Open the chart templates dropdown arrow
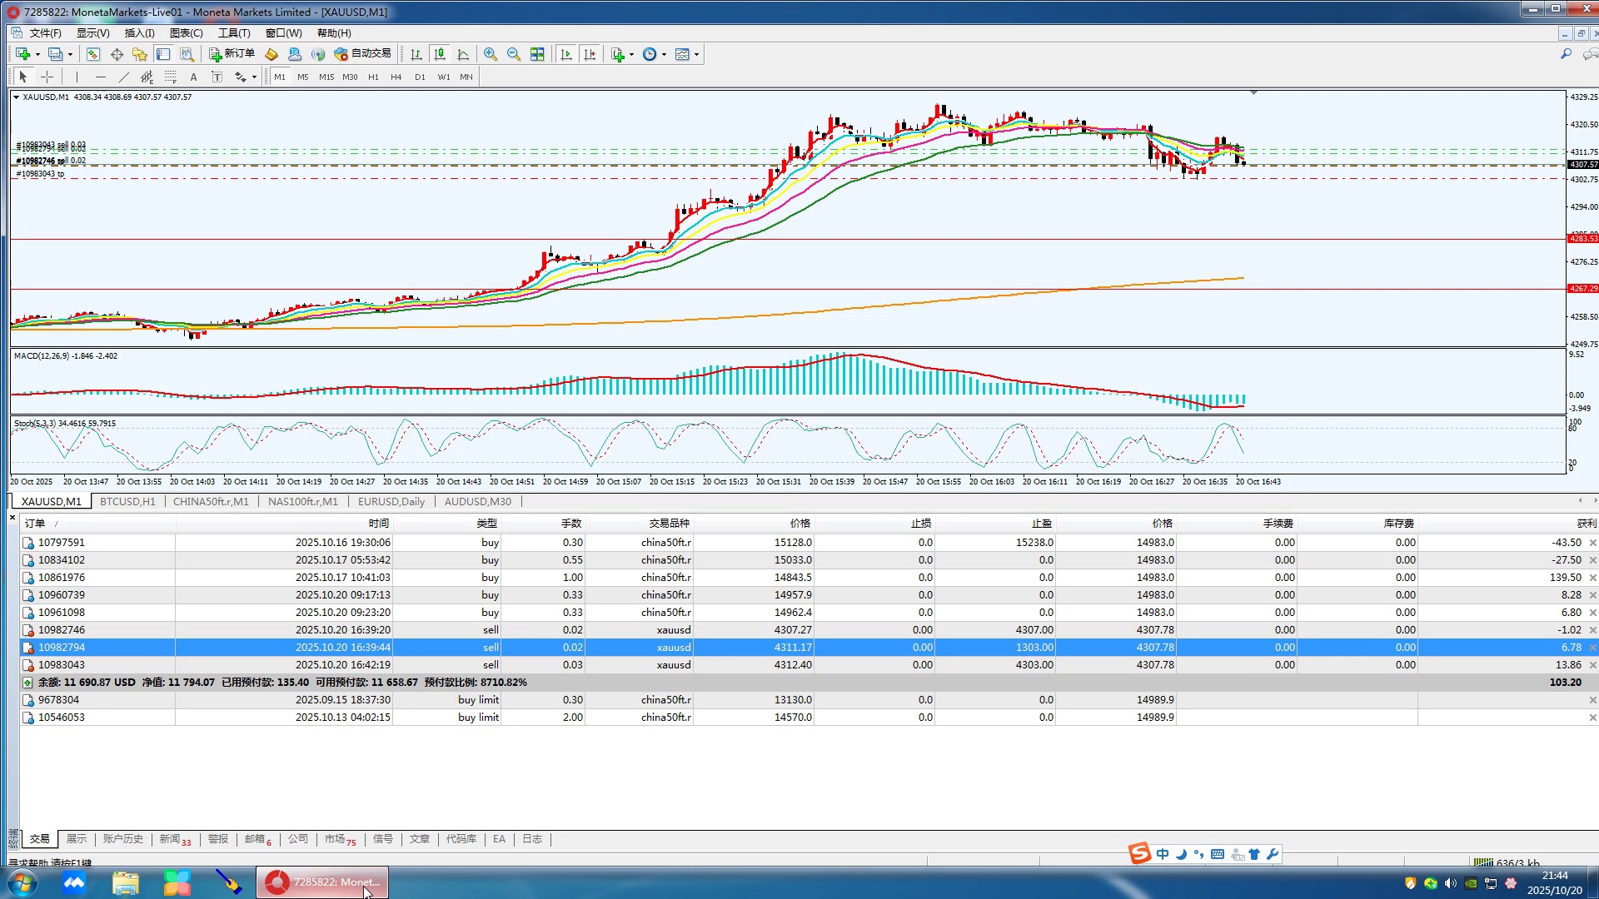The height and width of the screenshot is (899, 1599). coord(696,54)
